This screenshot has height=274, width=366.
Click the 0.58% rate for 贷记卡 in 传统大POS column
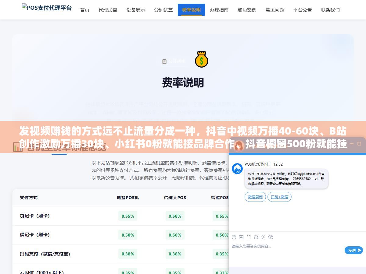[x=175, y=216]
